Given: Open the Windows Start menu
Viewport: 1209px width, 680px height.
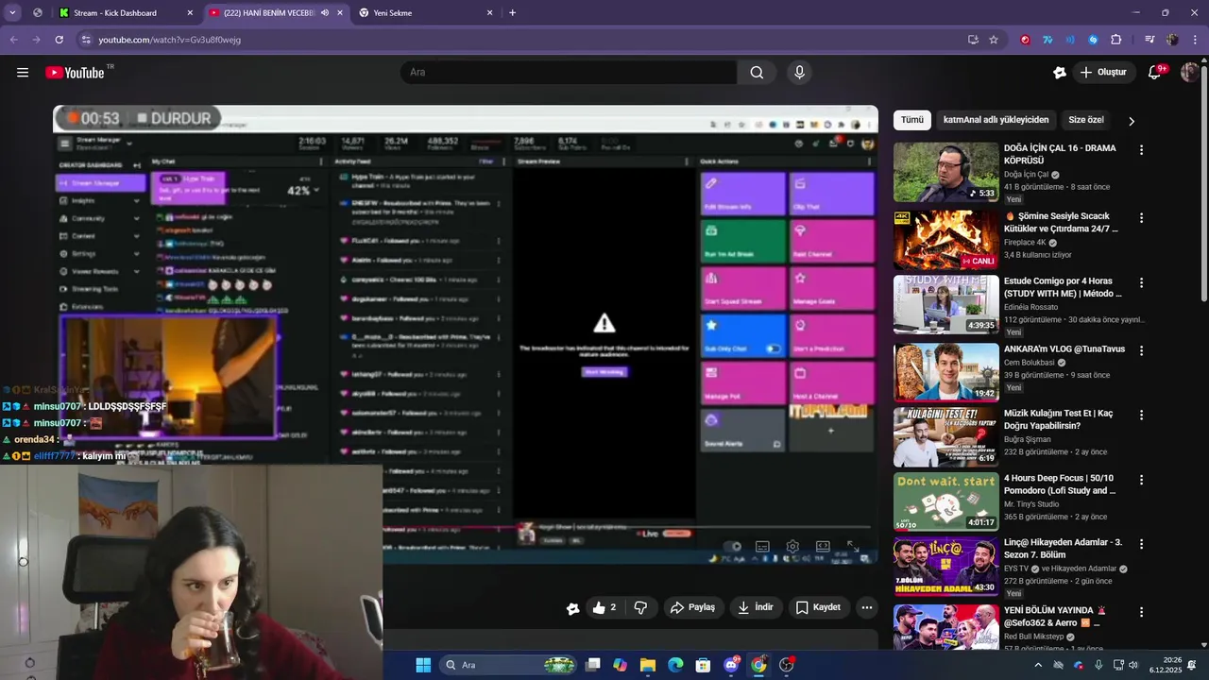Looking at the screenshot, I should pyautogui.click(x=423, y=665).
